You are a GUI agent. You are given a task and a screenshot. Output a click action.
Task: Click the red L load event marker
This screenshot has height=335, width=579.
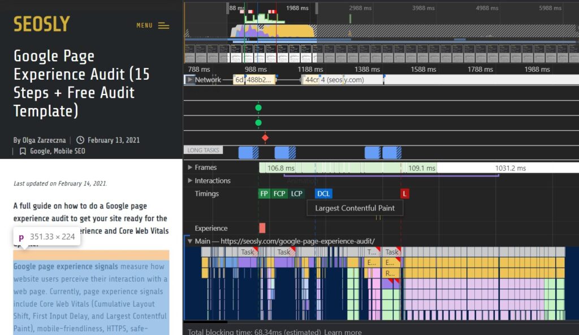[x=404, y=194]
